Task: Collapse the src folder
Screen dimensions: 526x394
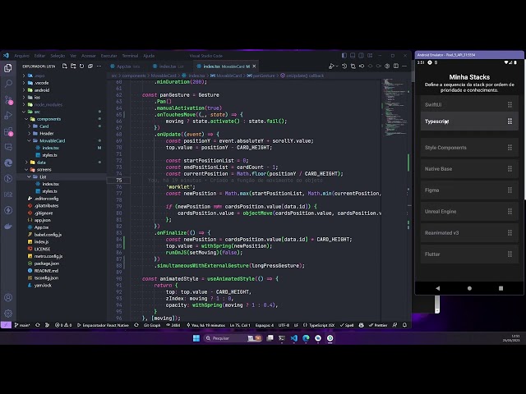Action: coord(37,112)
